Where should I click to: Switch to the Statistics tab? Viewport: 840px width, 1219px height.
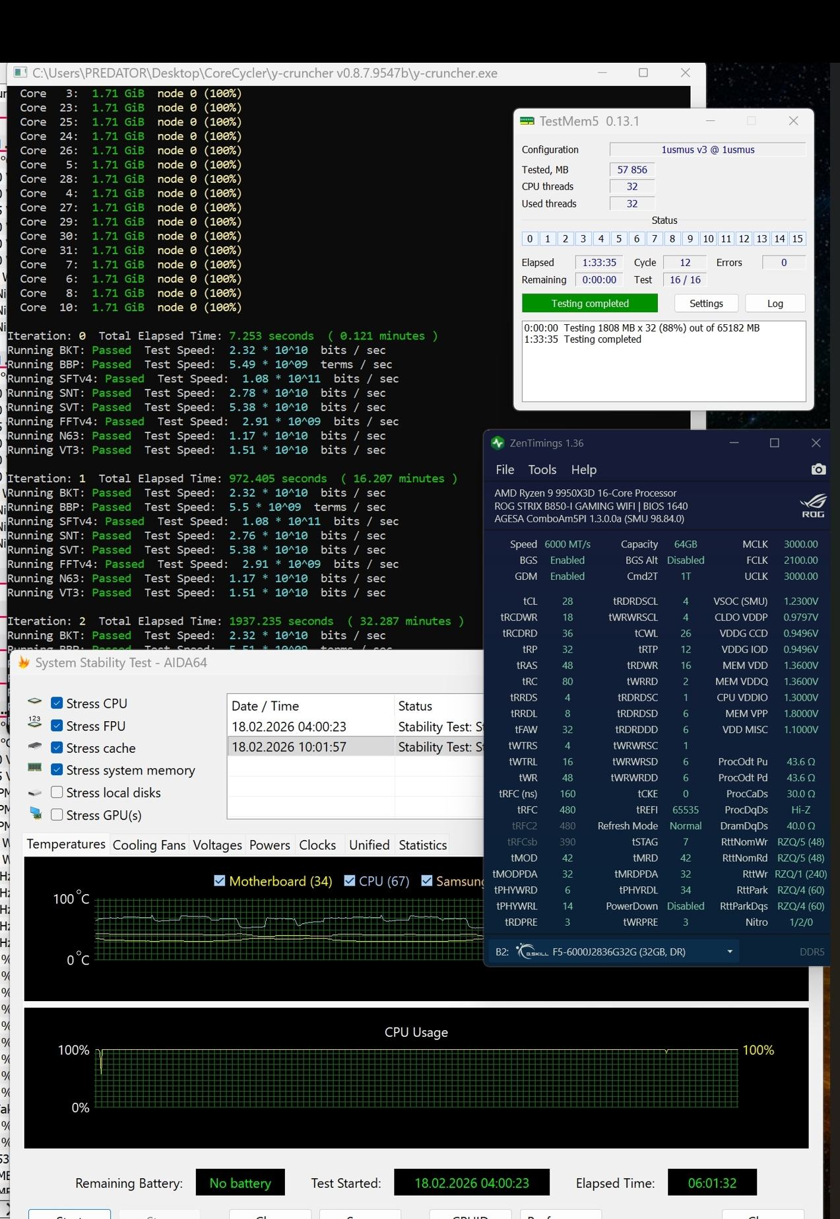pos(422,845)
